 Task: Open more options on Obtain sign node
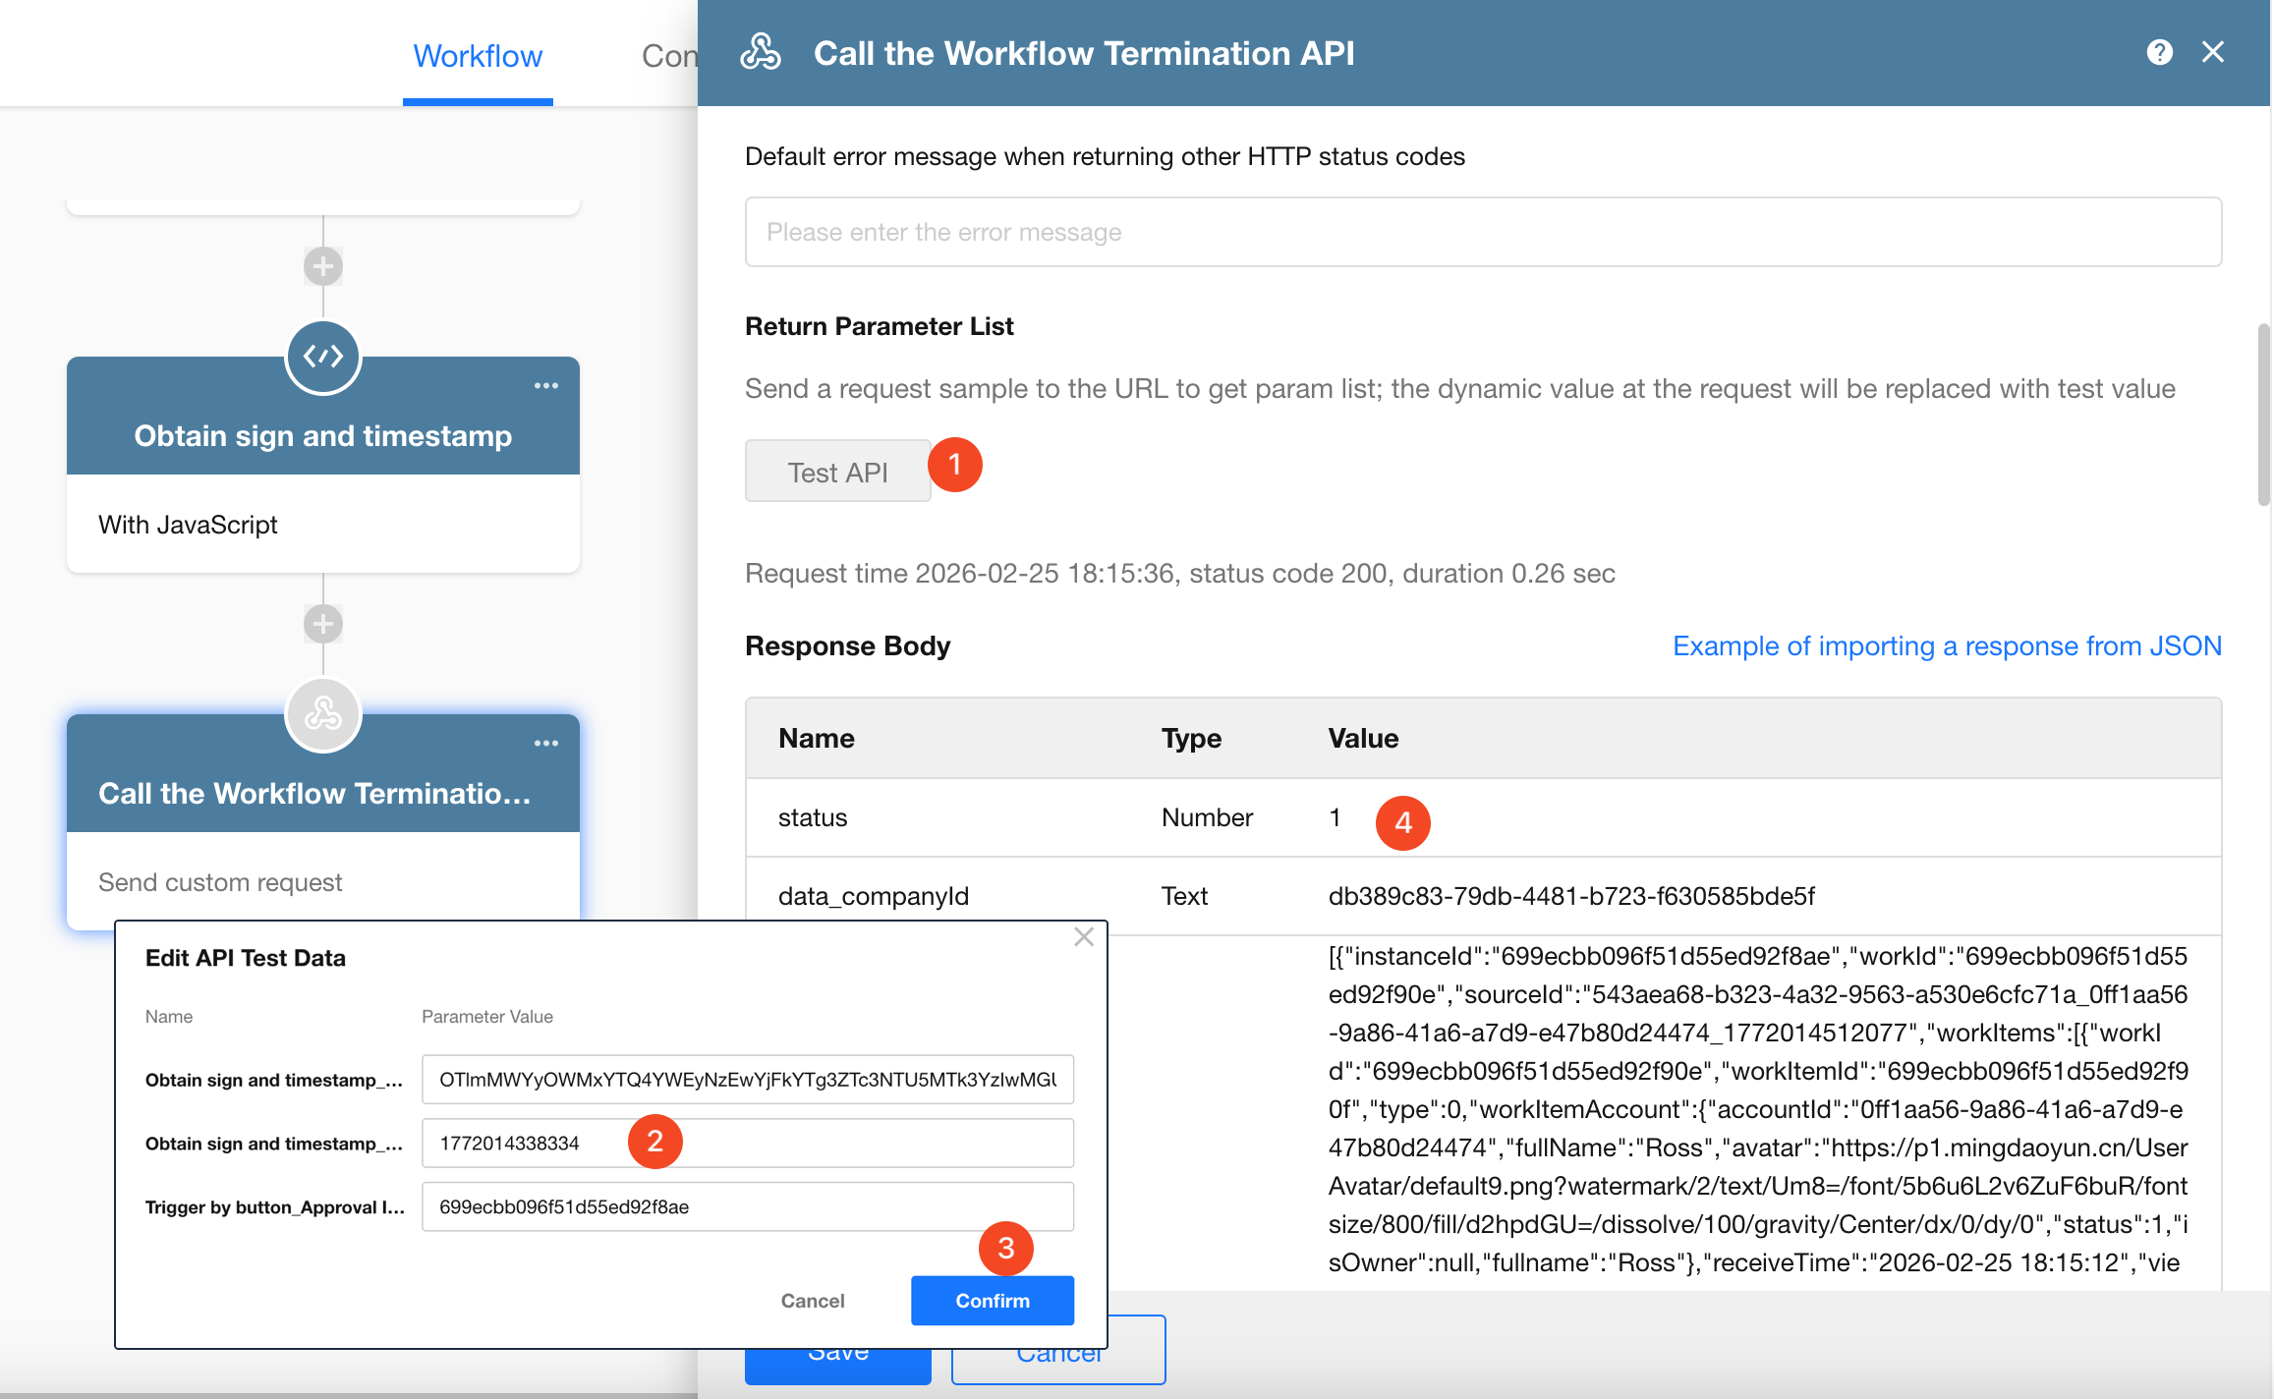point(546,386)
